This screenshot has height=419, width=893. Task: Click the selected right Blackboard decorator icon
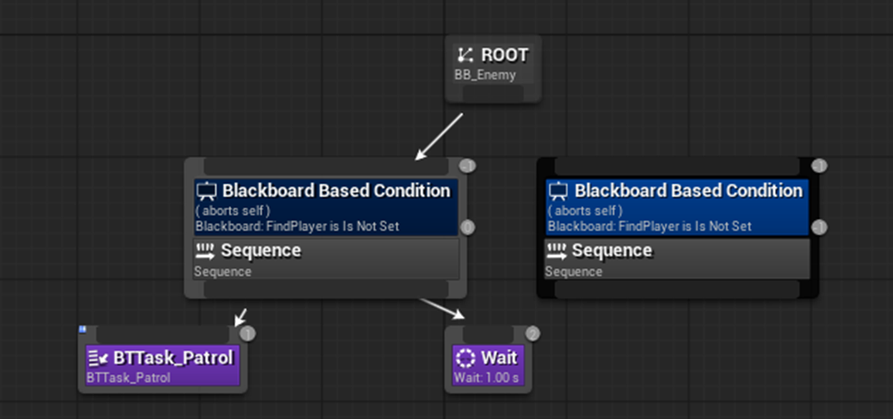coord(558,191)
